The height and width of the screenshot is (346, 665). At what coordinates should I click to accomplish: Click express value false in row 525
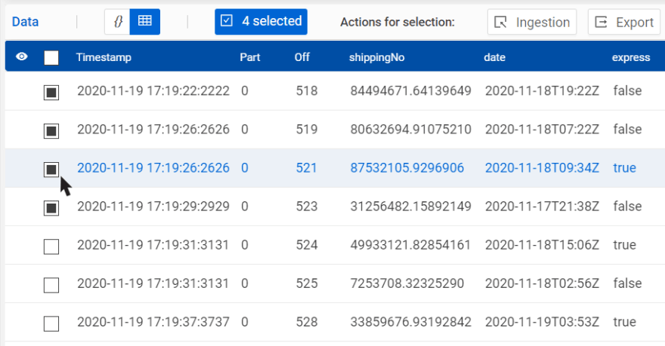pyautogui.click(x=627, y=283)
